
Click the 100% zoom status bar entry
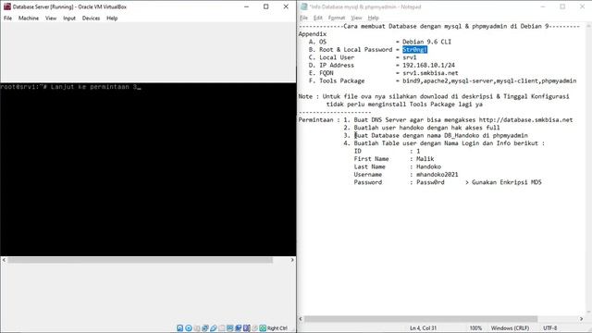pyautogui.click(x=475, y=328)
